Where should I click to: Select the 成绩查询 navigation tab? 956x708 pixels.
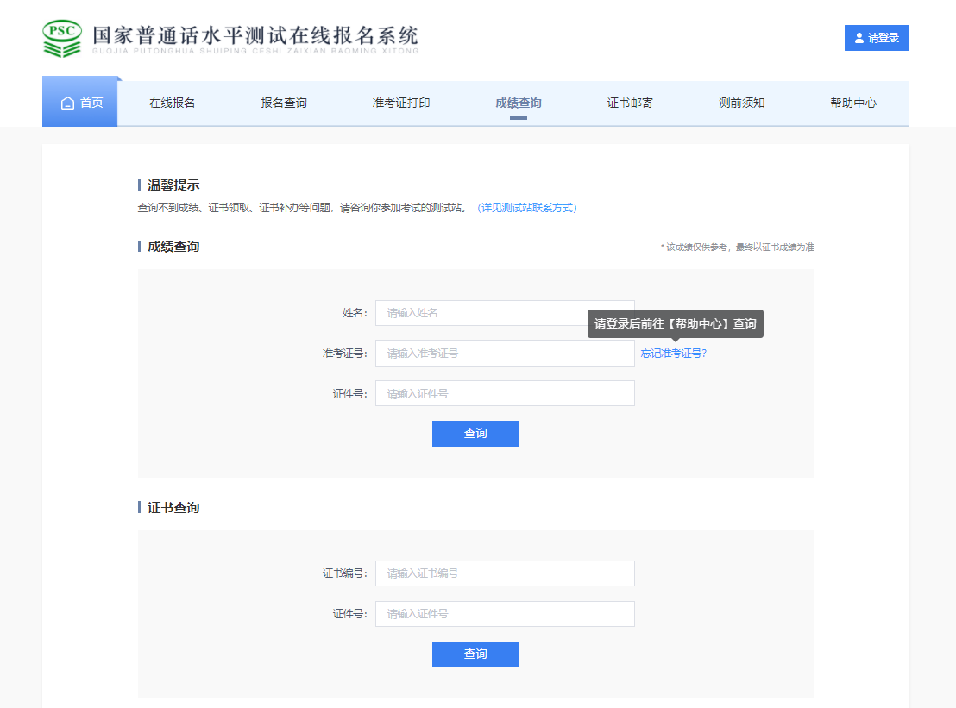click(x=519, y=103)
